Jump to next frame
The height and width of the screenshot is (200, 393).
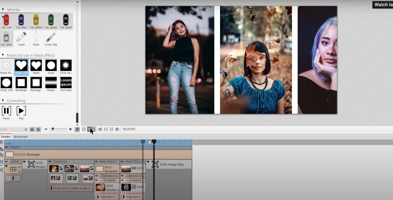coord(111,129)
